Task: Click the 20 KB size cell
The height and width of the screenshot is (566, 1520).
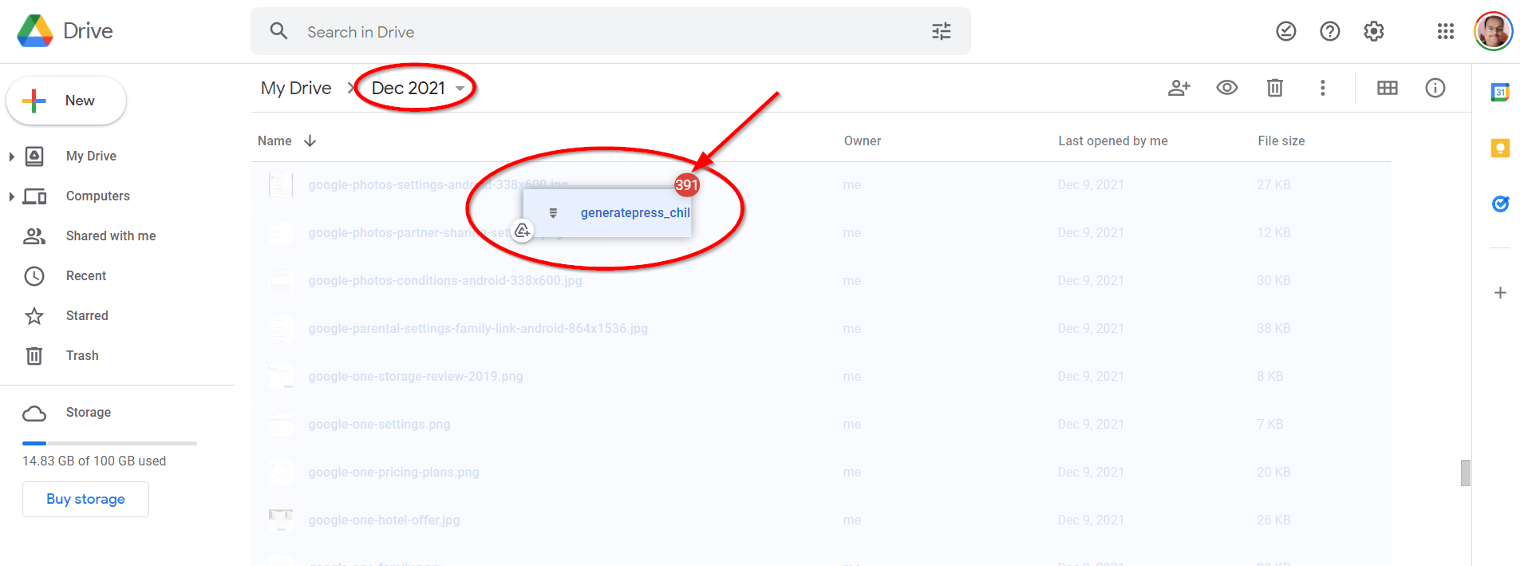Action: pos(1273,473)
